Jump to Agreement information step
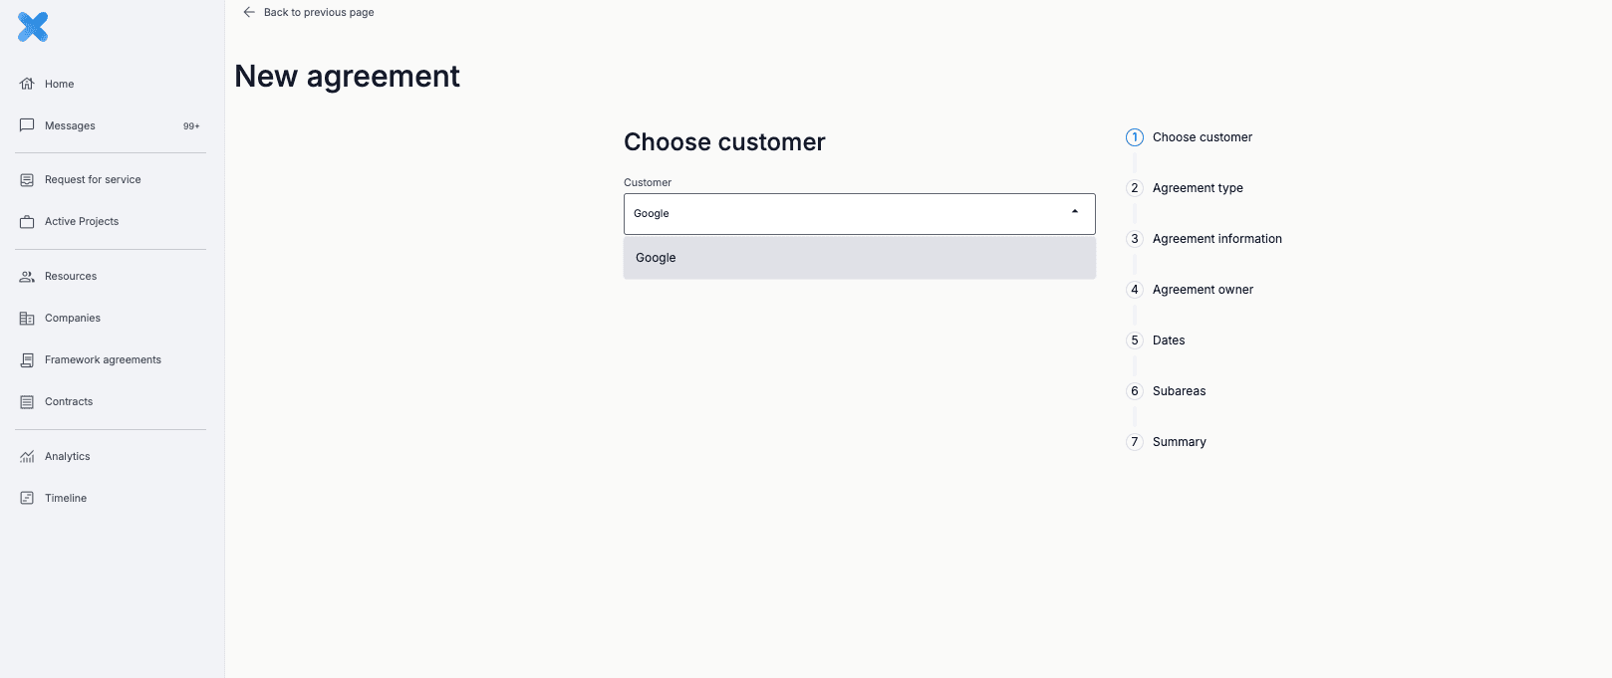The width and height of the screenshot is (1612, 678). pos(1216,239)
